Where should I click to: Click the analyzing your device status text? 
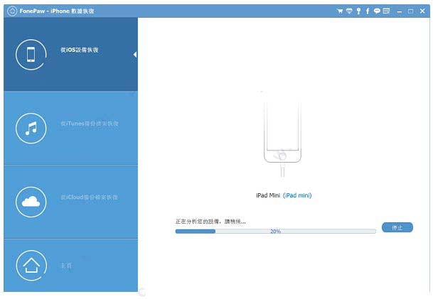tap(210, 222)
